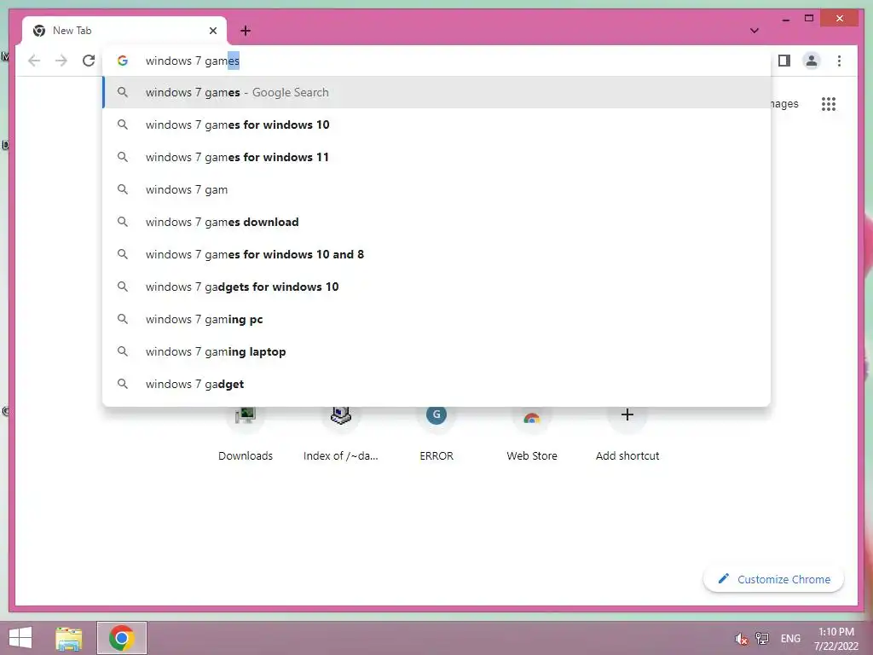
Task: Click the reload page icon
Action: click(89, 61)
